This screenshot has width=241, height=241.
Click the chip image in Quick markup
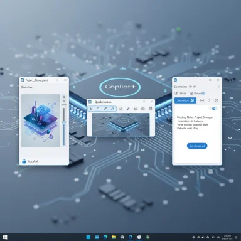point(120,125)
